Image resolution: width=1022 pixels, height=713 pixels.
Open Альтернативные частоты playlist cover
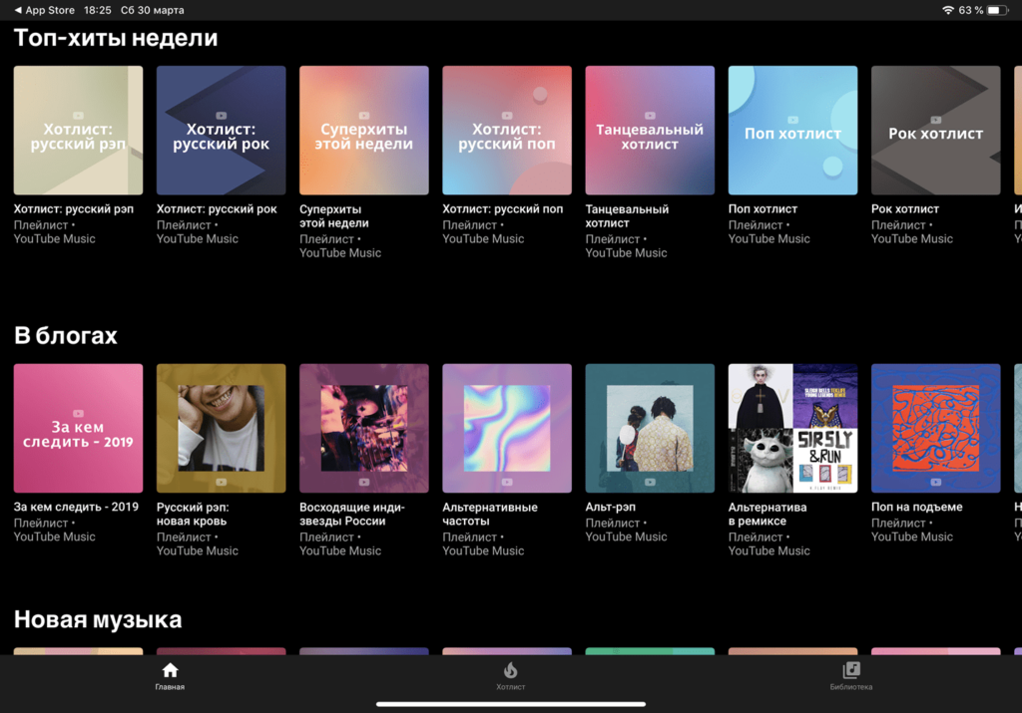pos(507,428)
